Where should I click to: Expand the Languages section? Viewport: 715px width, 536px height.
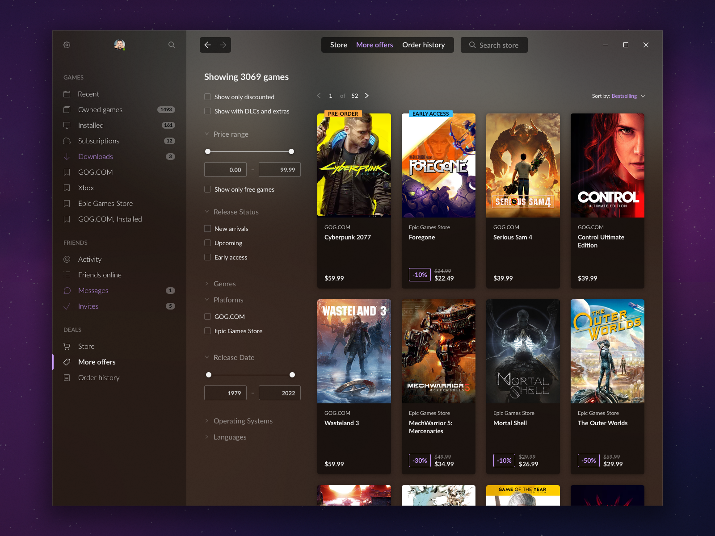point(226,437)
